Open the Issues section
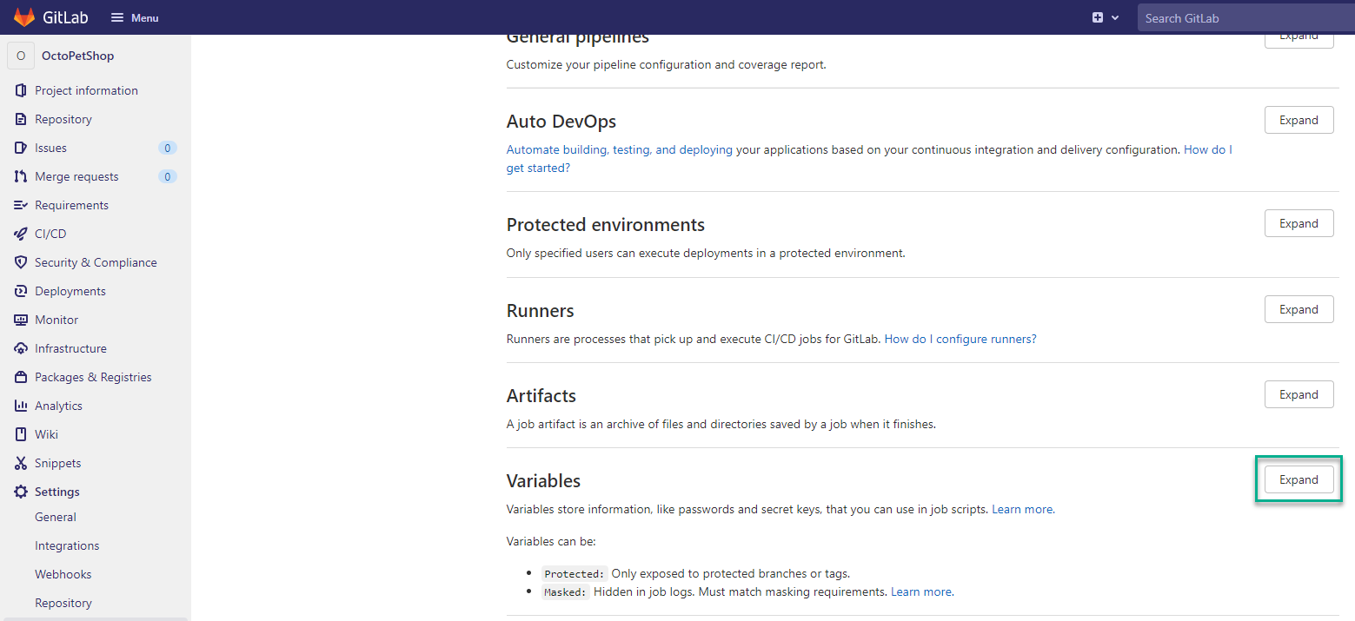1355x621 pixels. point(50,147)
